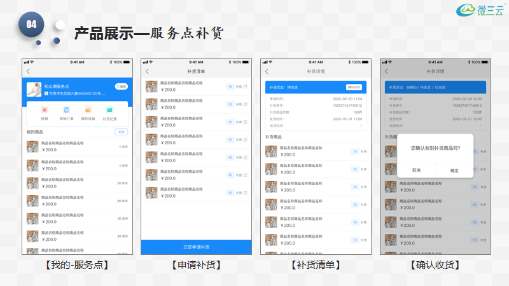This screenshot has height=286, width=509.
Task: Tap battery icon in 我的-服务点 status bar
Action: tap(127, 62)
